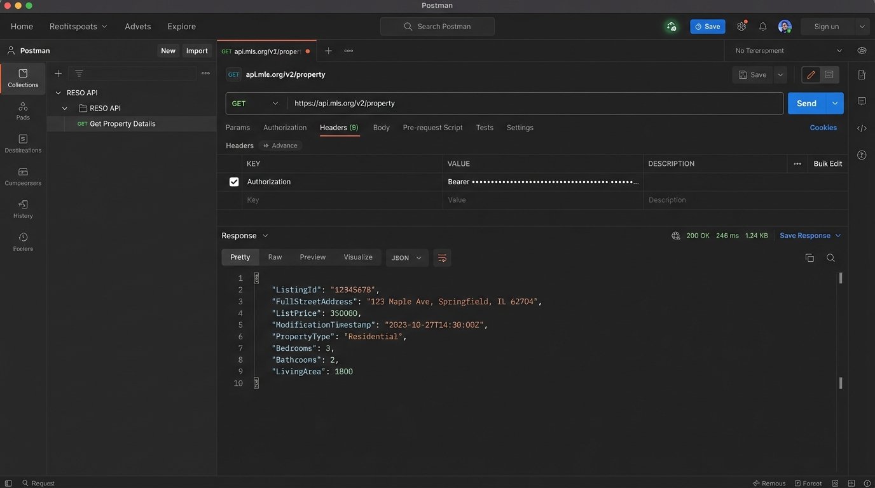The height and width of the screenshot is (488, 875).
Task: Search within the response body
Action: click(x=830, y=257)
